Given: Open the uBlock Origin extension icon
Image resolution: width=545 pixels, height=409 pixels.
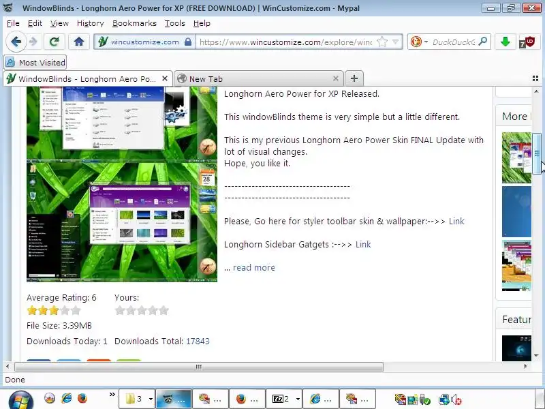Looking at the screenshot, I should pos(527,42).
